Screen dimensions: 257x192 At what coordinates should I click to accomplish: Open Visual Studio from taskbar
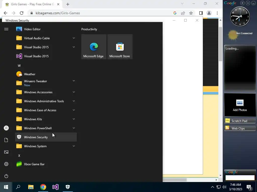click(55, 187)
